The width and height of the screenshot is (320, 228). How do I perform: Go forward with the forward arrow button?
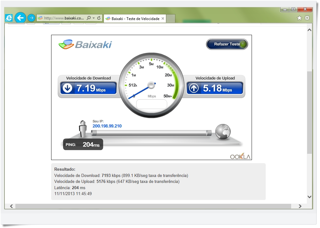pyautogui.click(x=31, y=18)
